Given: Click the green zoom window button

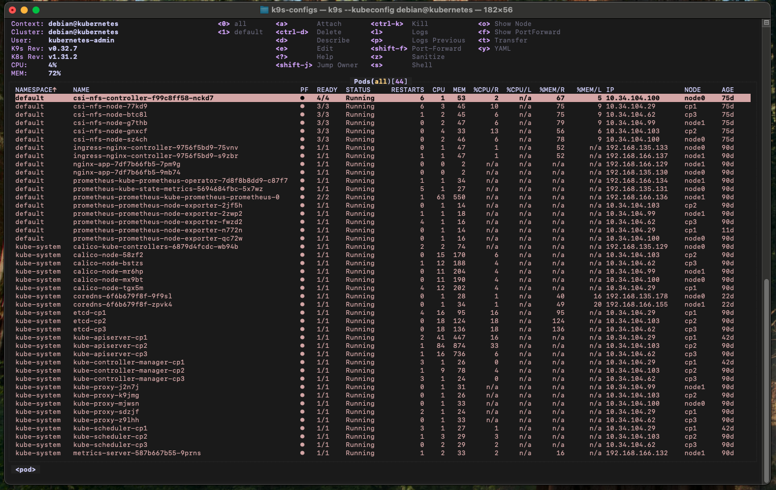Looking at the screenshot, I should [x=36, y=10].
